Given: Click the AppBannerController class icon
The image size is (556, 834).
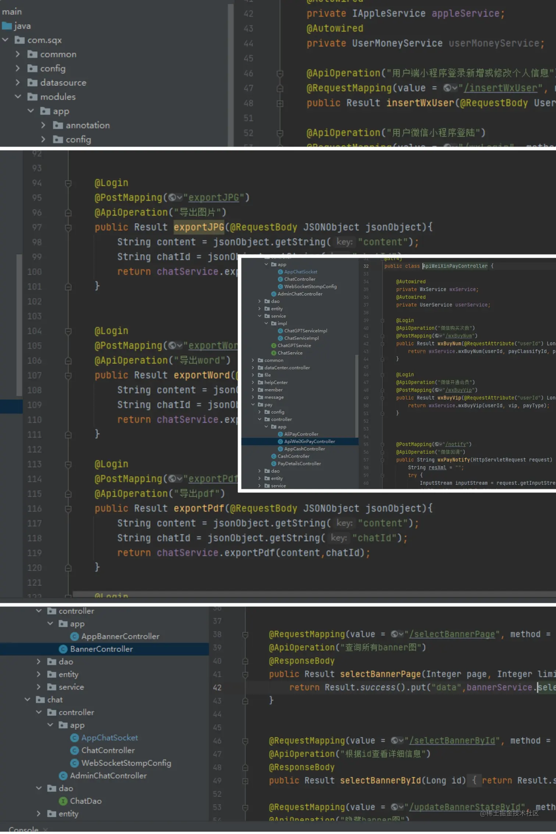Looking at the screenshot, I should pos(74,637).
